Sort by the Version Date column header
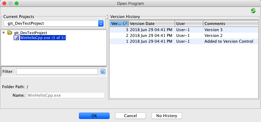This screenshot has height=122, width=261. (x=151, y=24)
